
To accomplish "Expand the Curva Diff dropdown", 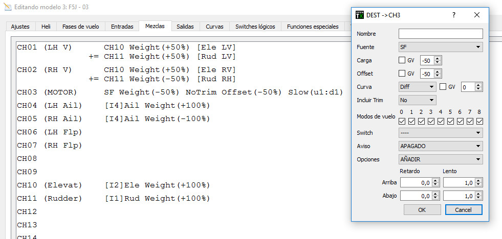I will click(x=417, y=87).
